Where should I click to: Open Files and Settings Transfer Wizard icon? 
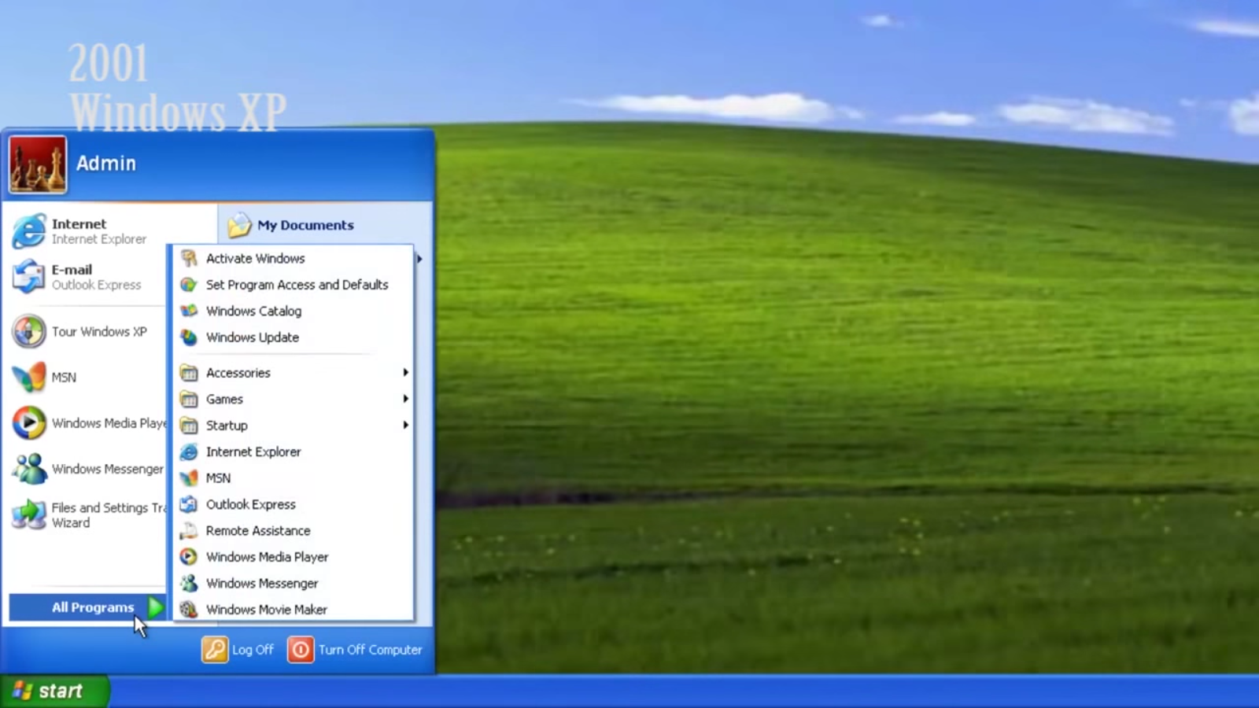[x=29, y=514]
